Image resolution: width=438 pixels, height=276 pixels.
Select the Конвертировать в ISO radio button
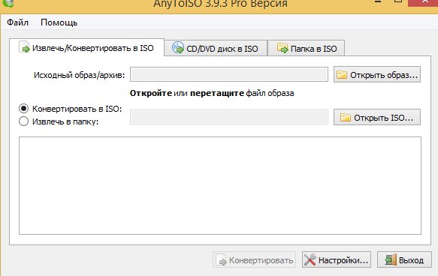[24, 109]
